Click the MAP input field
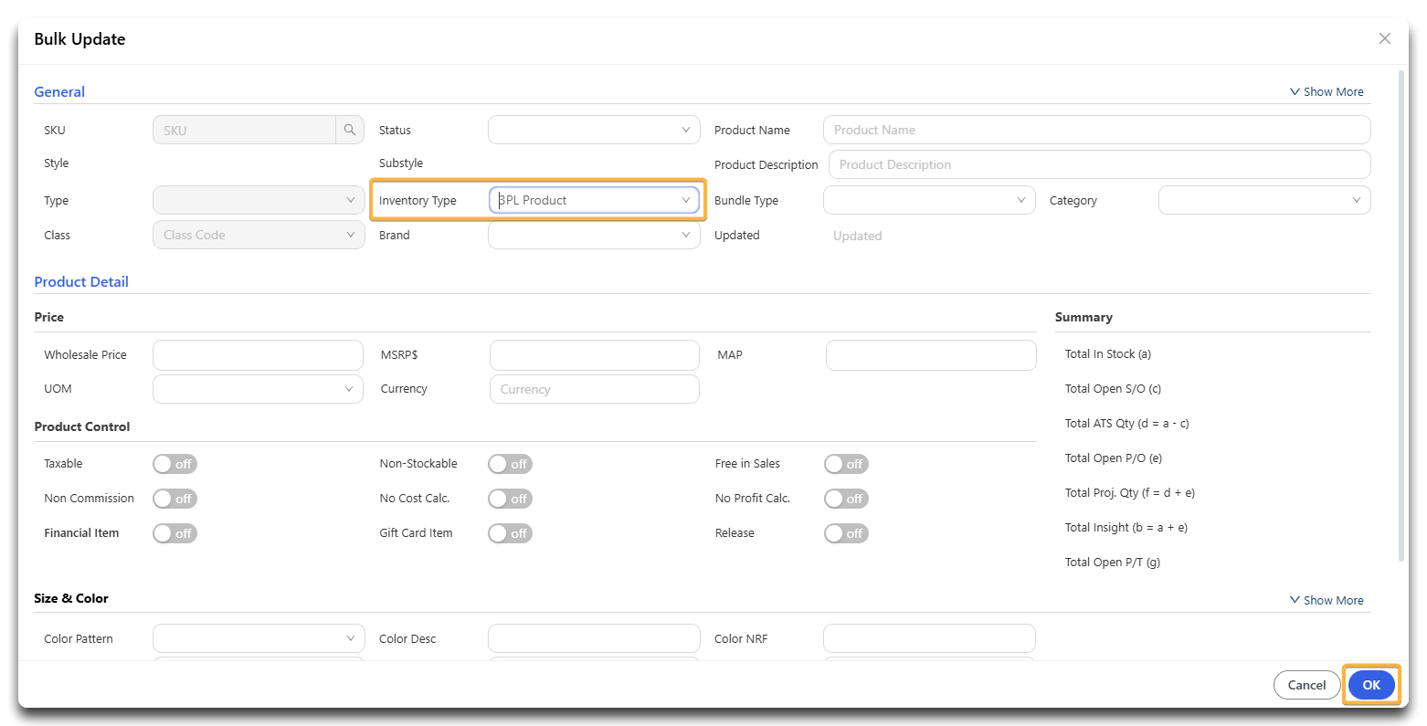The width and height of the screenshot is (1427, 726). pyautogui.click(x=931, y=354)
